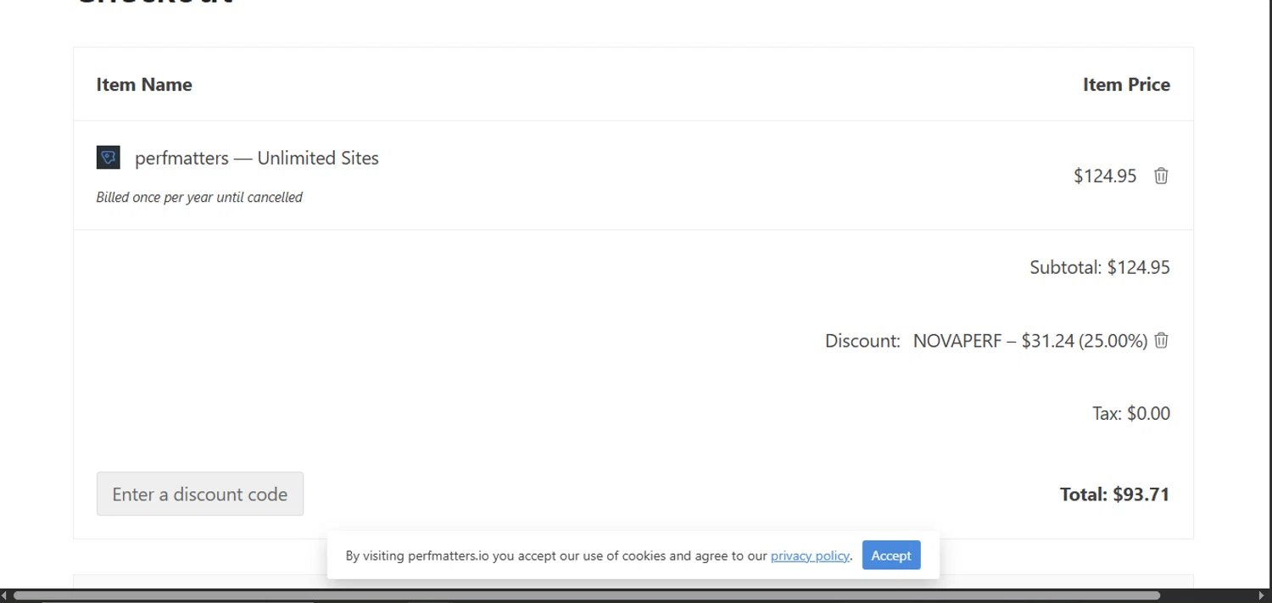Click the Enter a discount code button
1272x603 pixels.
point(200,494)
